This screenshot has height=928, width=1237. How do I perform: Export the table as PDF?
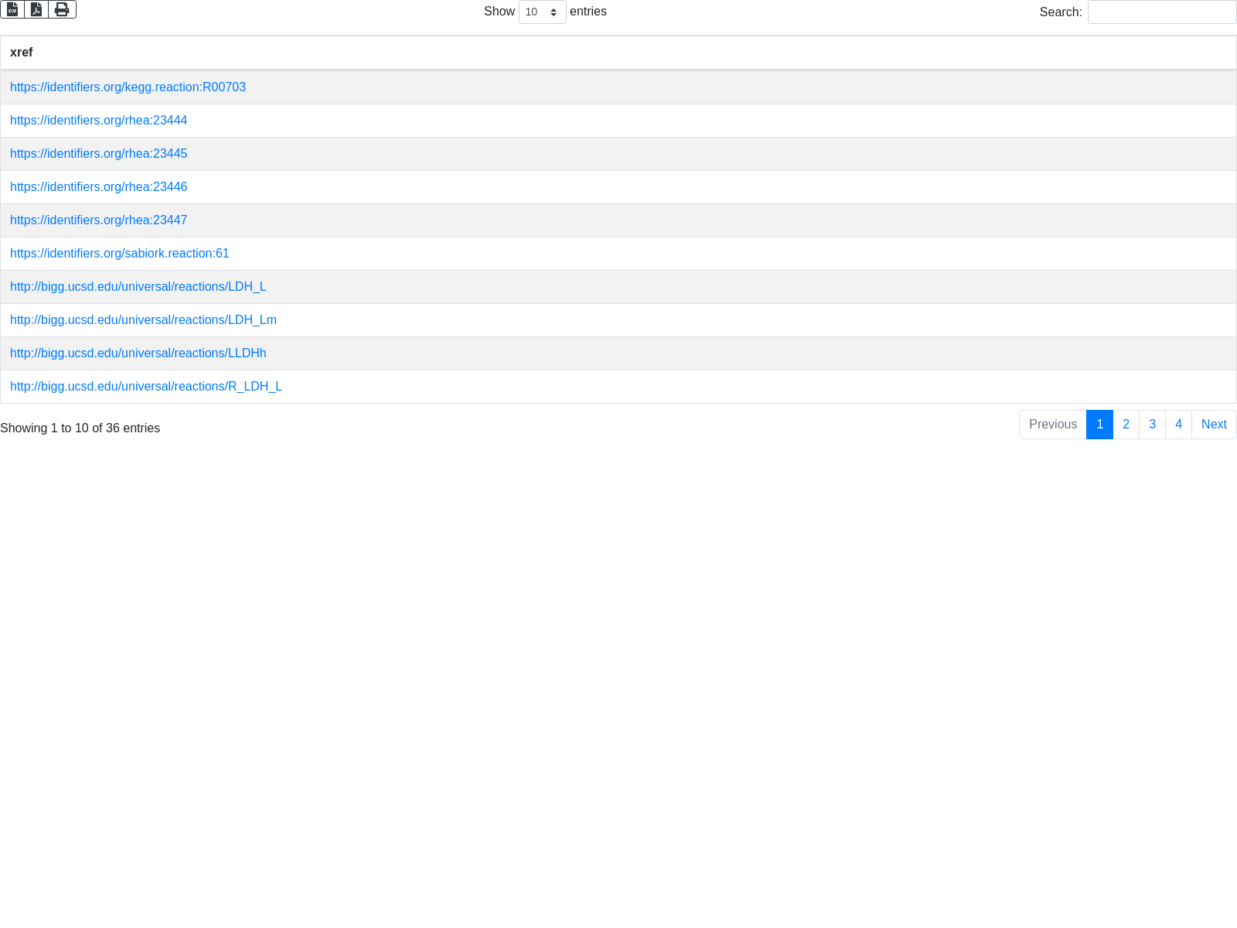click(36, 9)
